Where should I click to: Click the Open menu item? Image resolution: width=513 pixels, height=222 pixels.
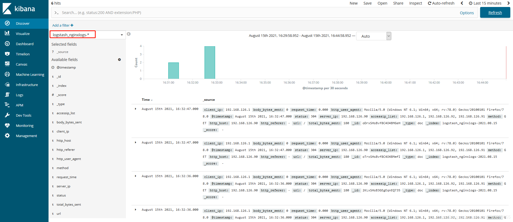coord(382,3)
